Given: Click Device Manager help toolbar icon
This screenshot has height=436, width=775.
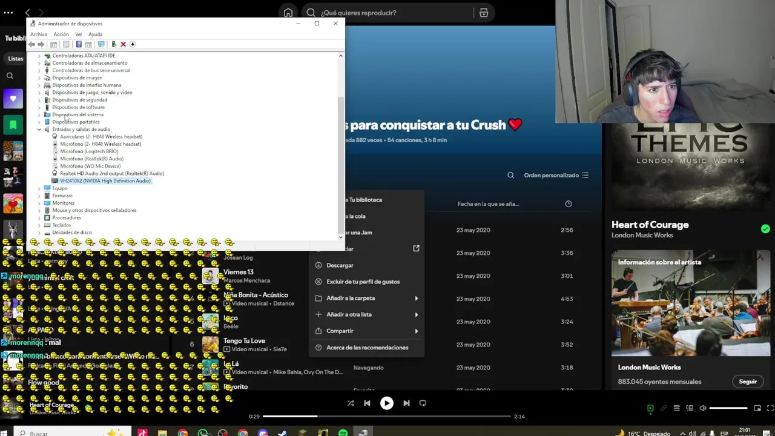Looking at the screenshot, I should [78, 44].
